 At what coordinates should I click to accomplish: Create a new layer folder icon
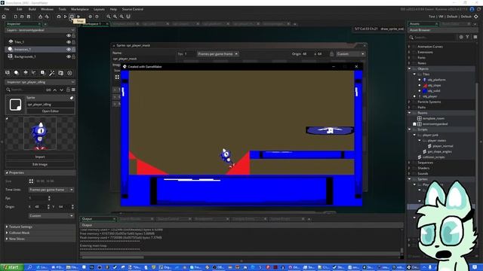point(60,73)
